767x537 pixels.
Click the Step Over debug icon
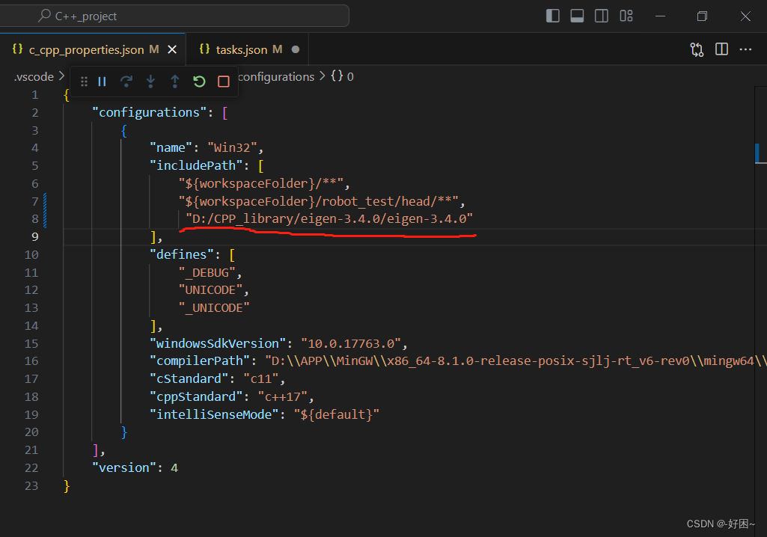126,82
